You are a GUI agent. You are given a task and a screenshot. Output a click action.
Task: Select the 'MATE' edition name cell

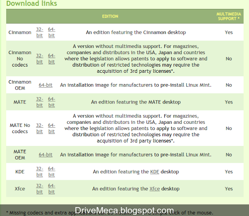pyautogui.click(x=20, y=102)
